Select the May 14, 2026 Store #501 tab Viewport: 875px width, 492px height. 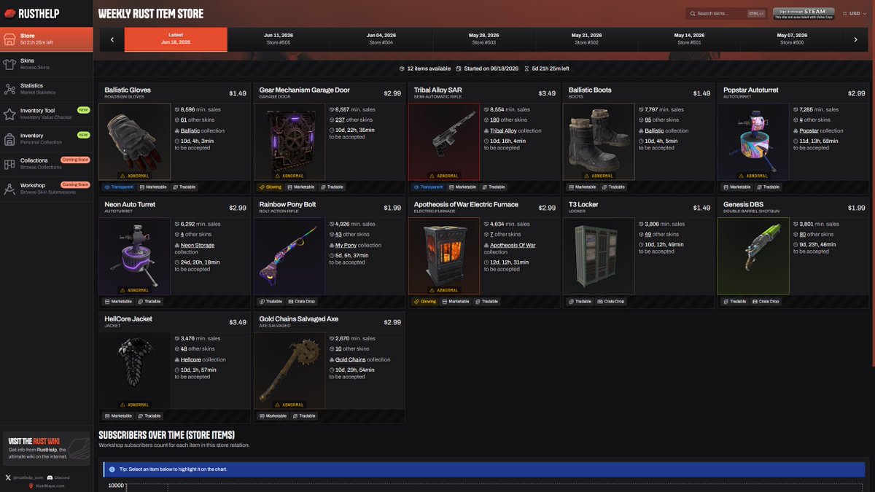click(x=688, y=39)
